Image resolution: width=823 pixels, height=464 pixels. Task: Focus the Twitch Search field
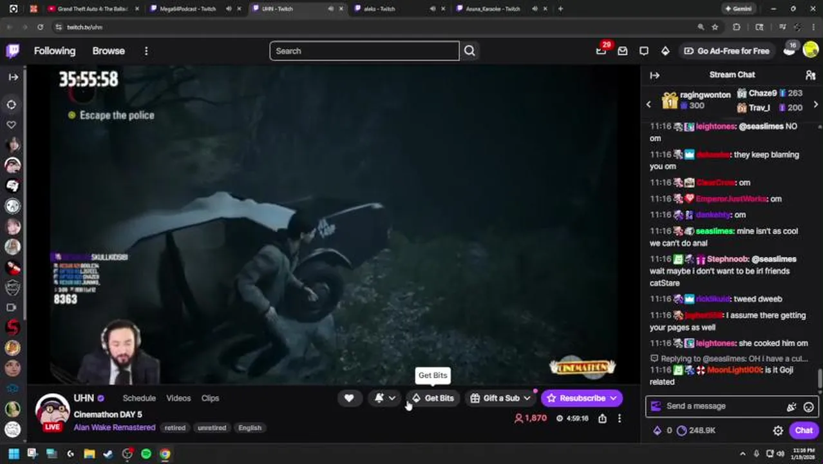coord(364,51)
